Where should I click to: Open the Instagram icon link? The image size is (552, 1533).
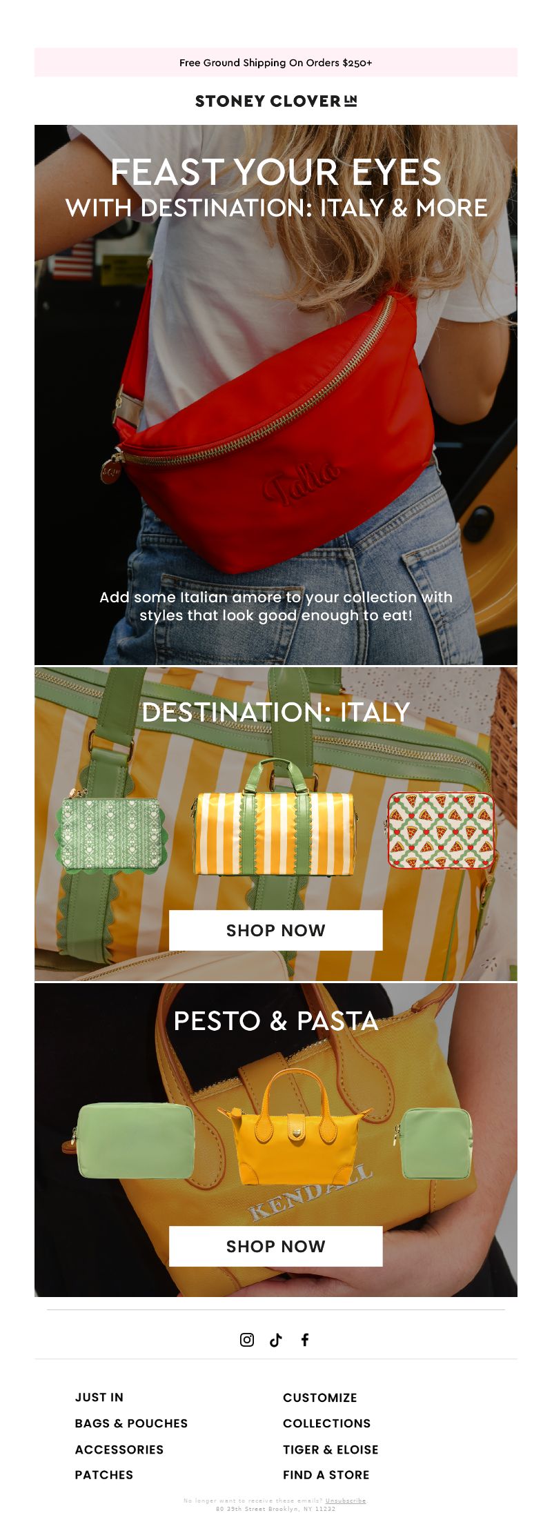tap(247, 1339)
